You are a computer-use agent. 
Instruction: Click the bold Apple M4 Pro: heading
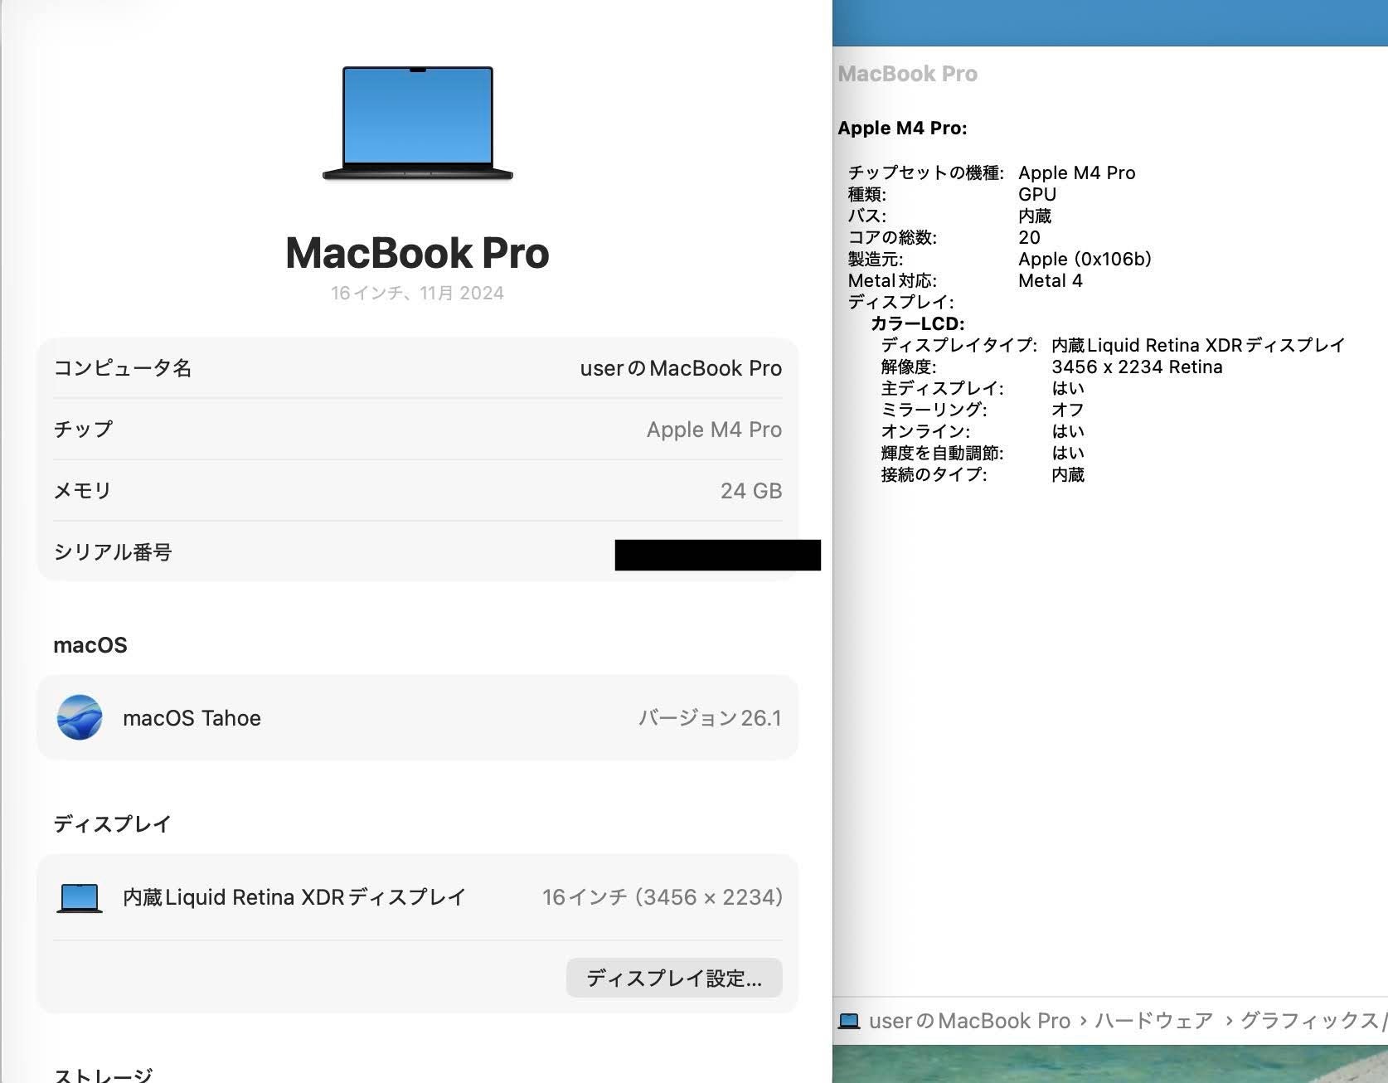click(x=902, y=129)
